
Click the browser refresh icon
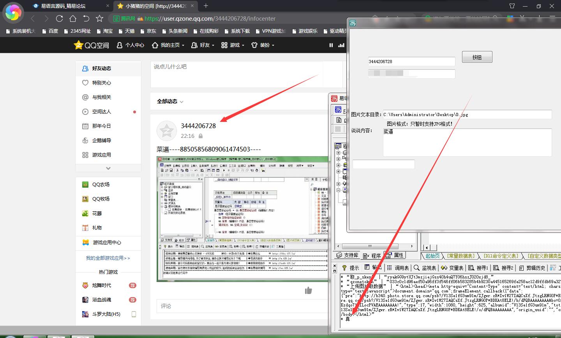(59, 18)
